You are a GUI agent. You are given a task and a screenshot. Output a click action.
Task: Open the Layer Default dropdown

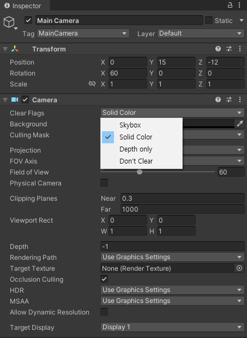[201, 33]
